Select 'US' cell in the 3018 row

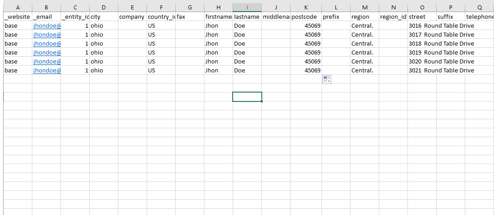161,43
